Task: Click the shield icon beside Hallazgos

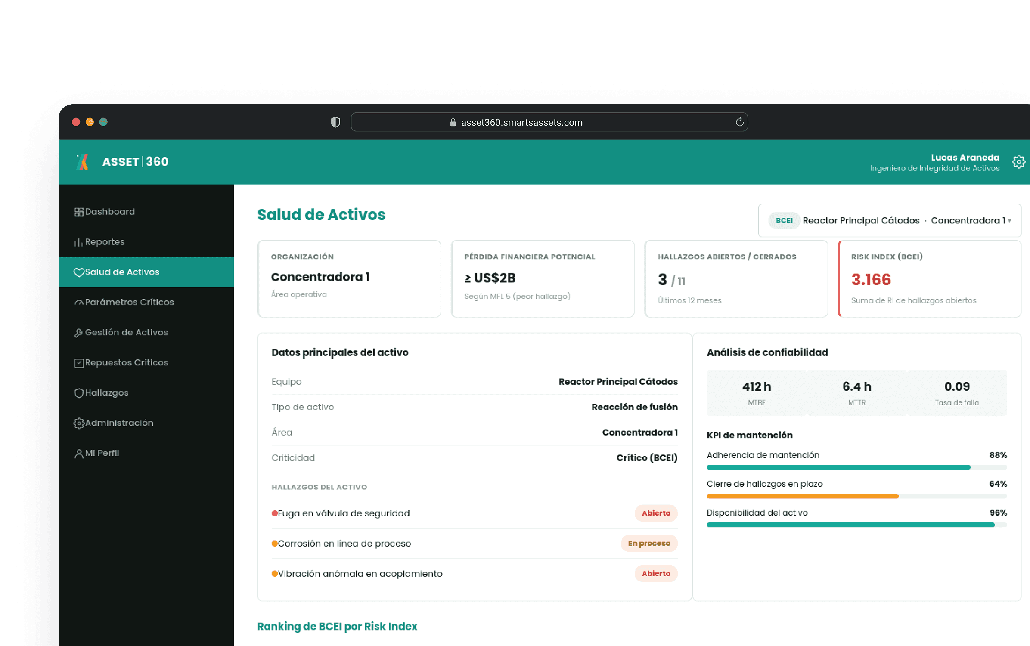Action: 79,393
